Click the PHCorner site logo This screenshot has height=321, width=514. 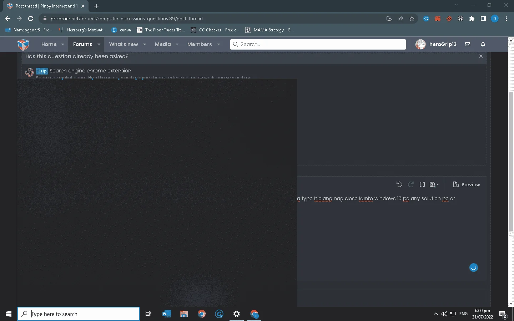tap(23, 45)
